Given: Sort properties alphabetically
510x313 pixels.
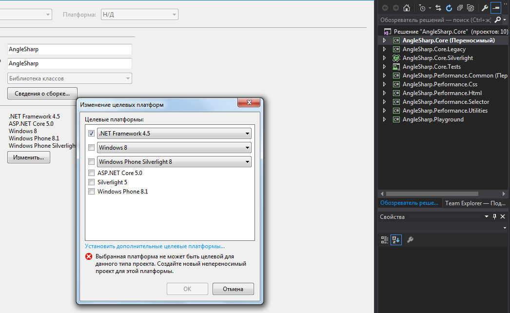Looking at the screenshot, I should tap(396, 240).
